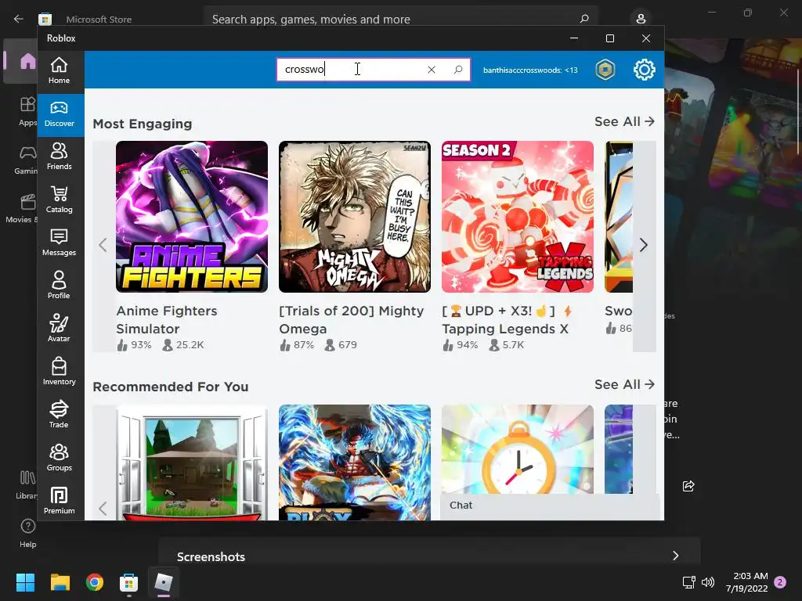
Task: Open network icon in system tray
Action: pyautogui.click(x=688, y=582)
